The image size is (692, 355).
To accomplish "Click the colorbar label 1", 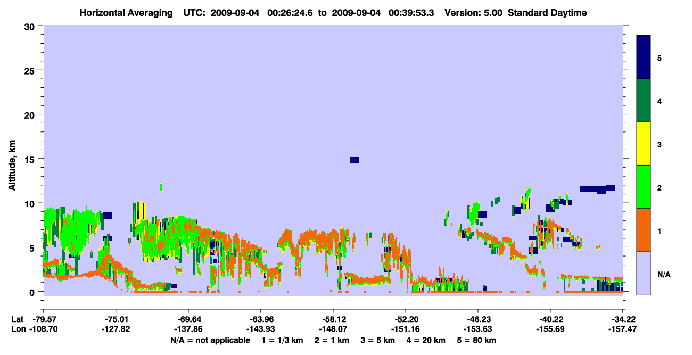I will (660, 231).
